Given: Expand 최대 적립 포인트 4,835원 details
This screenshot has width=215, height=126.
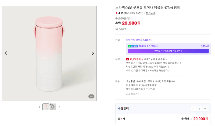Looking at the screenshot, I should [139, 40].
